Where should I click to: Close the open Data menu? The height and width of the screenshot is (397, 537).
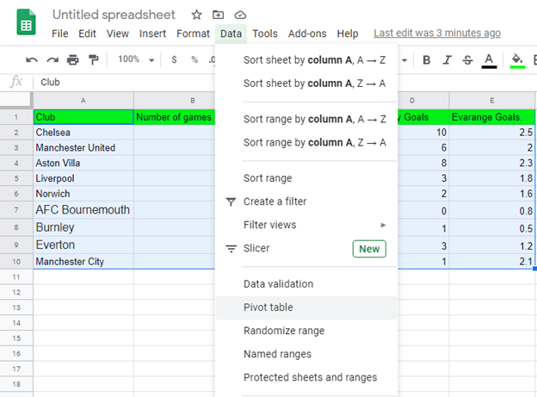point(231,34)
